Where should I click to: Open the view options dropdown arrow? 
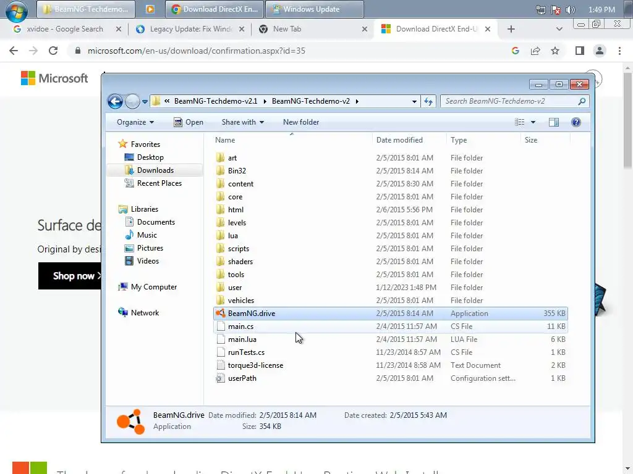coord(533,122)
